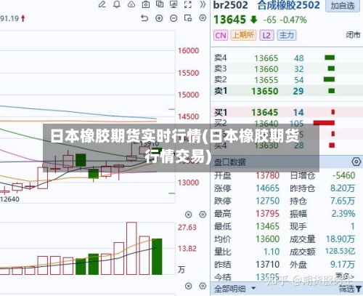Select the 卖3 13660 order row
This screenshot has height=296, width=363.
click(287, 69)
